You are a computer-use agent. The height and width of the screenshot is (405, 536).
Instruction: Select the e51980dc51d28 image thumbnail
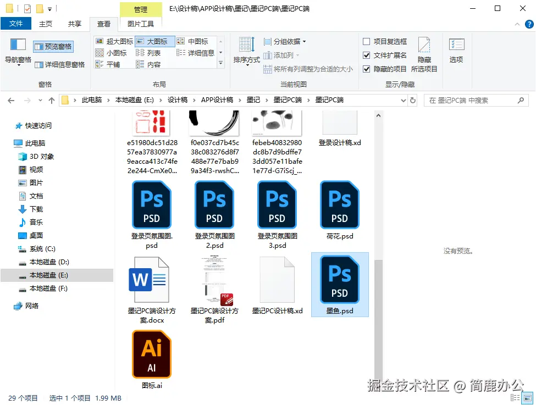point(151,123)
